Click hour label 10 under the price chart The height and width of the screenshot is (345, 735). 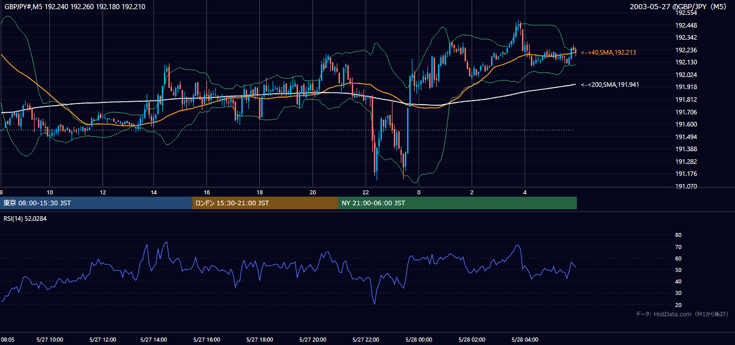tap(50, 192)
